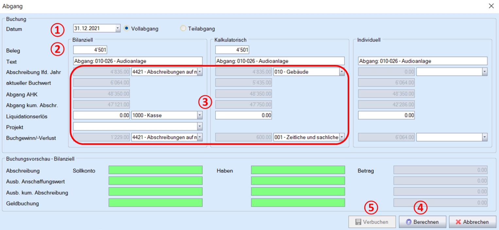This screenshot has height=230, width=499.
Task: Click Bilanziell Abschreibung lfd. Jahr 4'835.00
Action: click(x=102, y=72)
